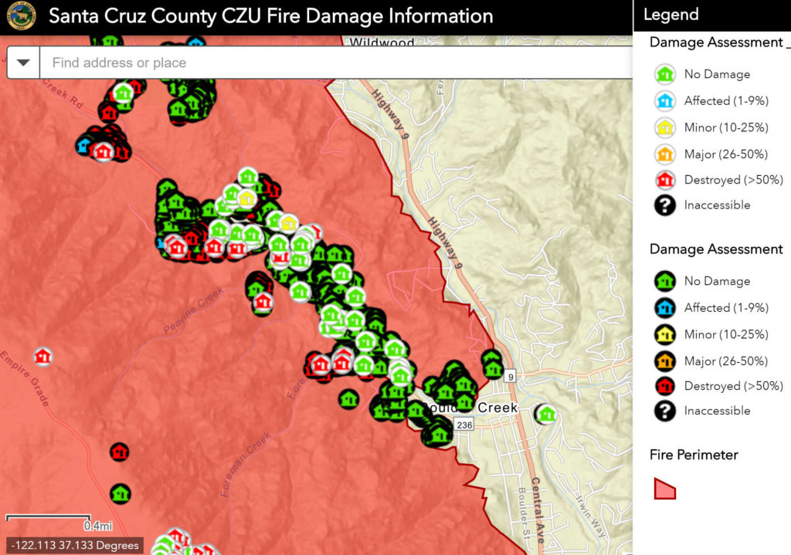
Task: Click the white-ringed Destroyed (>50%) legend icon
Action: [665, 179]
